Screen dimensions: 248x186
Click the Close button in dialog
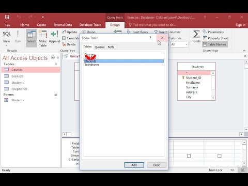click(x=157, y=165)
